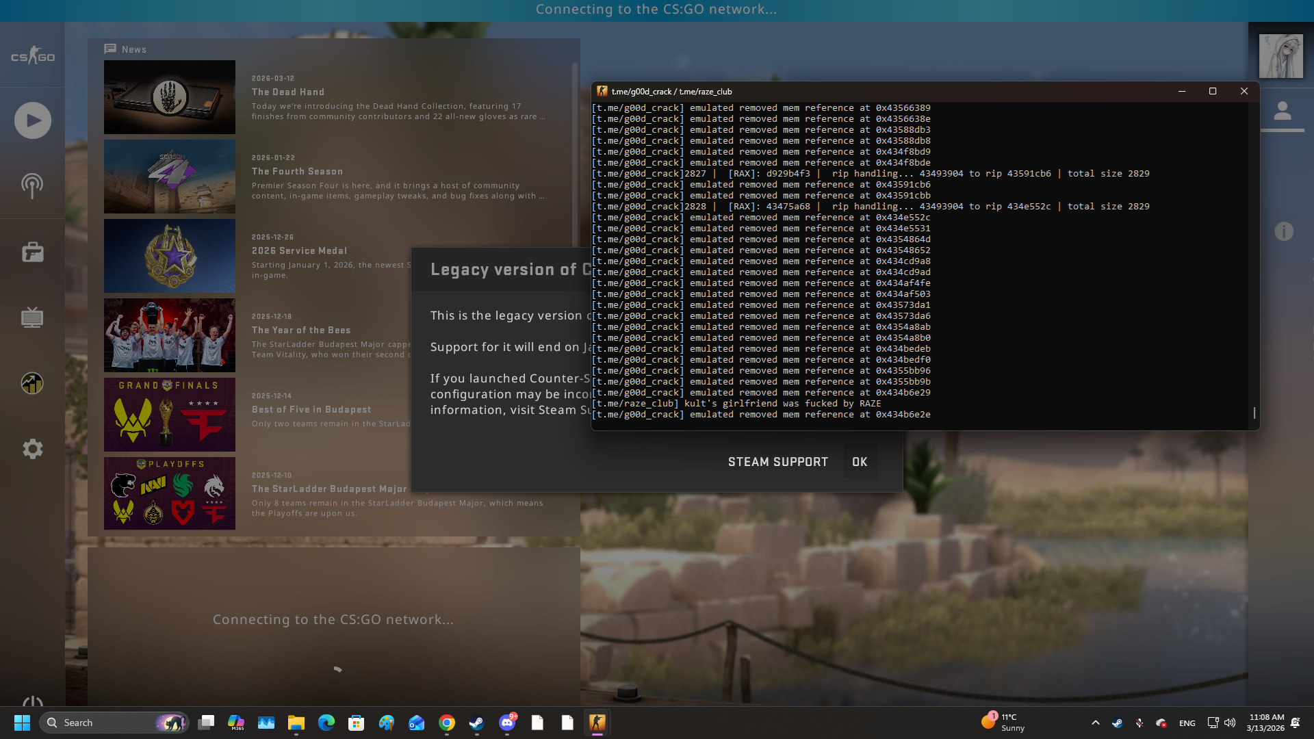This screenshot has height=739, width=1314.
Task: Open the settings gear in the sidebar
Action: pyautogui.click(x=32, y=449)
